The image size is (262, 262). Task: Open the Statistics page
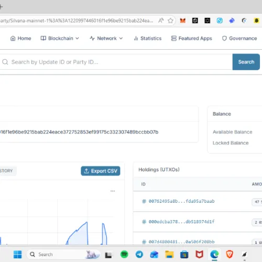(x=148, y=38)
